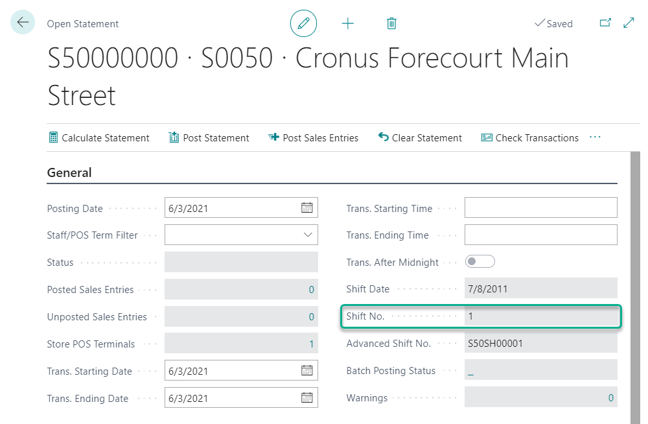
Task: Click the Status field
Action: (x=241, y=263)
